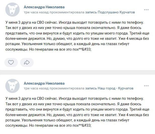This screenshot has width=155, height=134.
Task: Click 'три часа назад' timestamp on second post
Action: tap(36, 88)
